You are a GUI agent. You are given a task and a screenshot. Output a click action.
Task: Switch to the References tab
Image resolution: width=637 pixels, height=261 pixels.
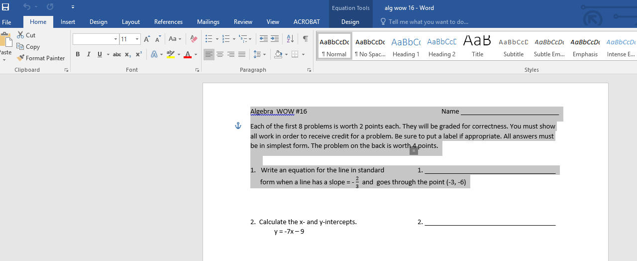coord(168,22)
